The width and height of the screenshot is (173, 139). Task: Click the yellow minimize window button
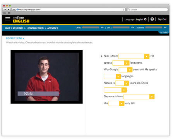click(7, 6)
